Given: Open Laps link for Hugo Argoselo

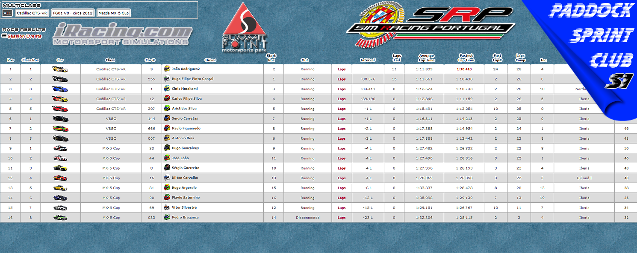Looking at the screenshot, I should pos(342,188).
